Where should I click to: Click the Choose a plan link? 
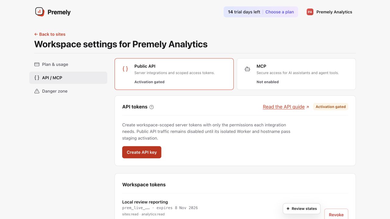click(x=280, y=12)
